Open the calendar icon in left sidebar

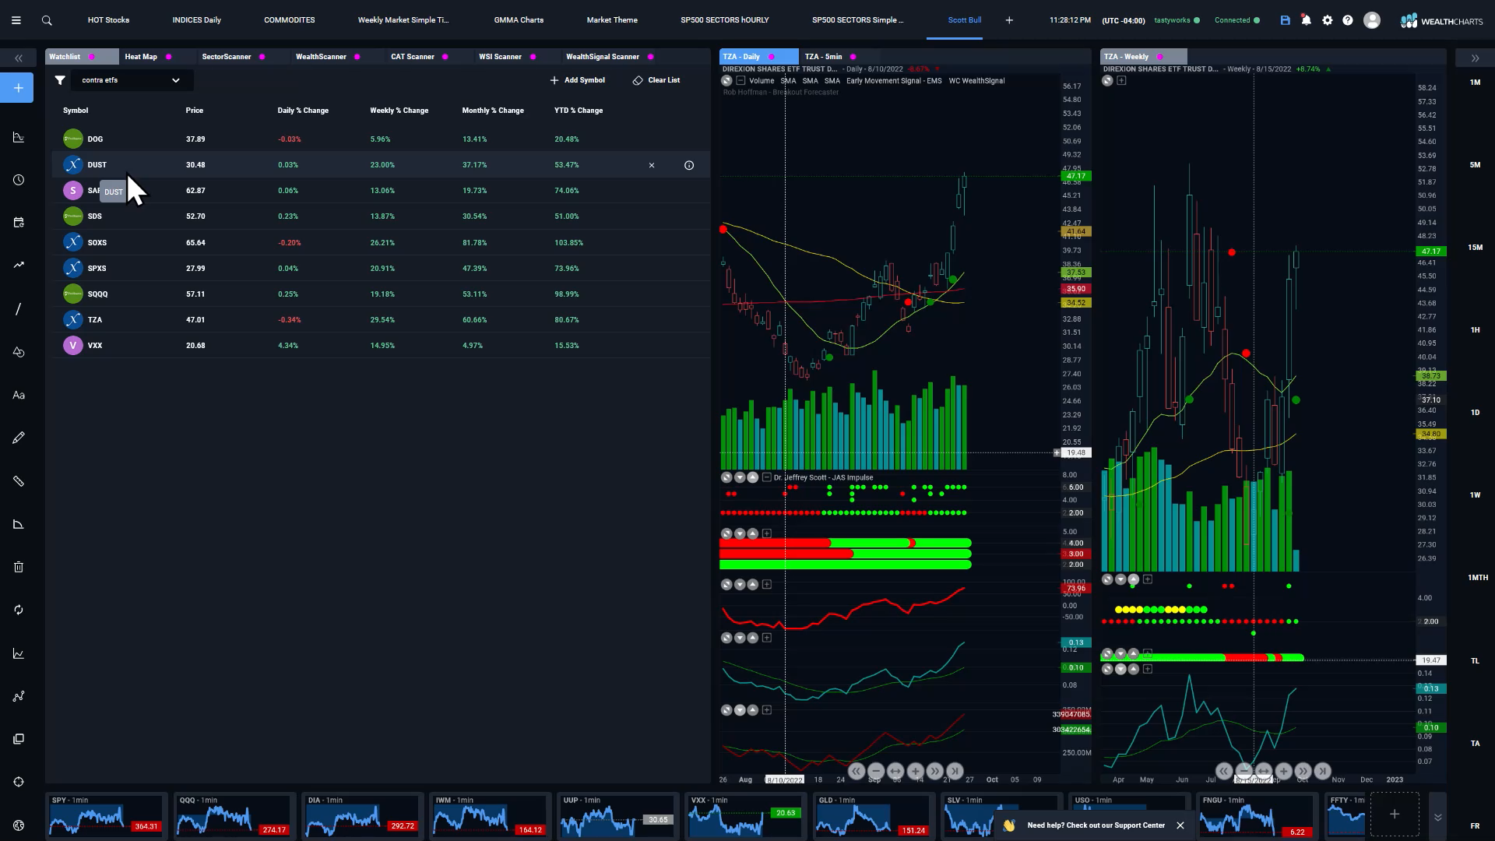coord(19,223)
